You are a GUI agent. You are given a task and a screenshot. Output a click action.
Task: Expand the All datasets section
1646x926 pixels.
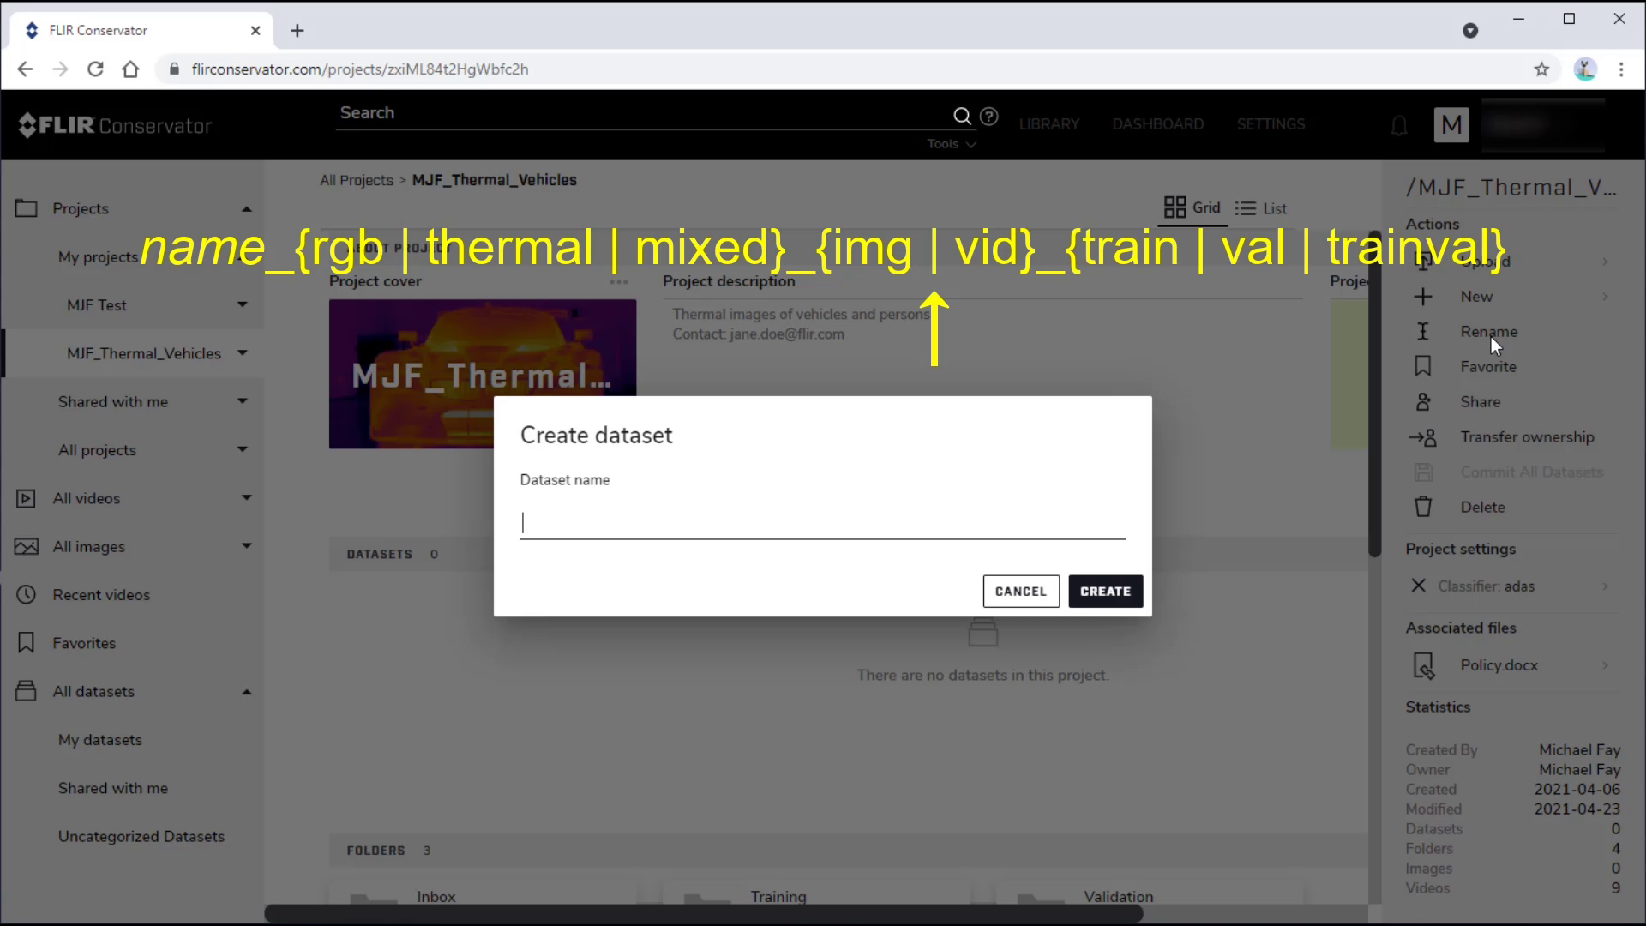(246, 691)
